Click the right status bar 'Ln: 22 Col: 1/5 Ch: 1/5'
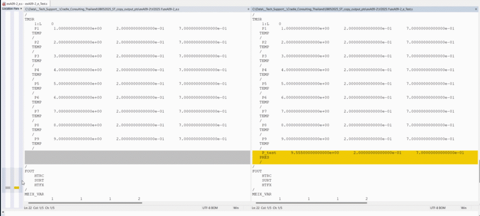 (x=267, y=208)
